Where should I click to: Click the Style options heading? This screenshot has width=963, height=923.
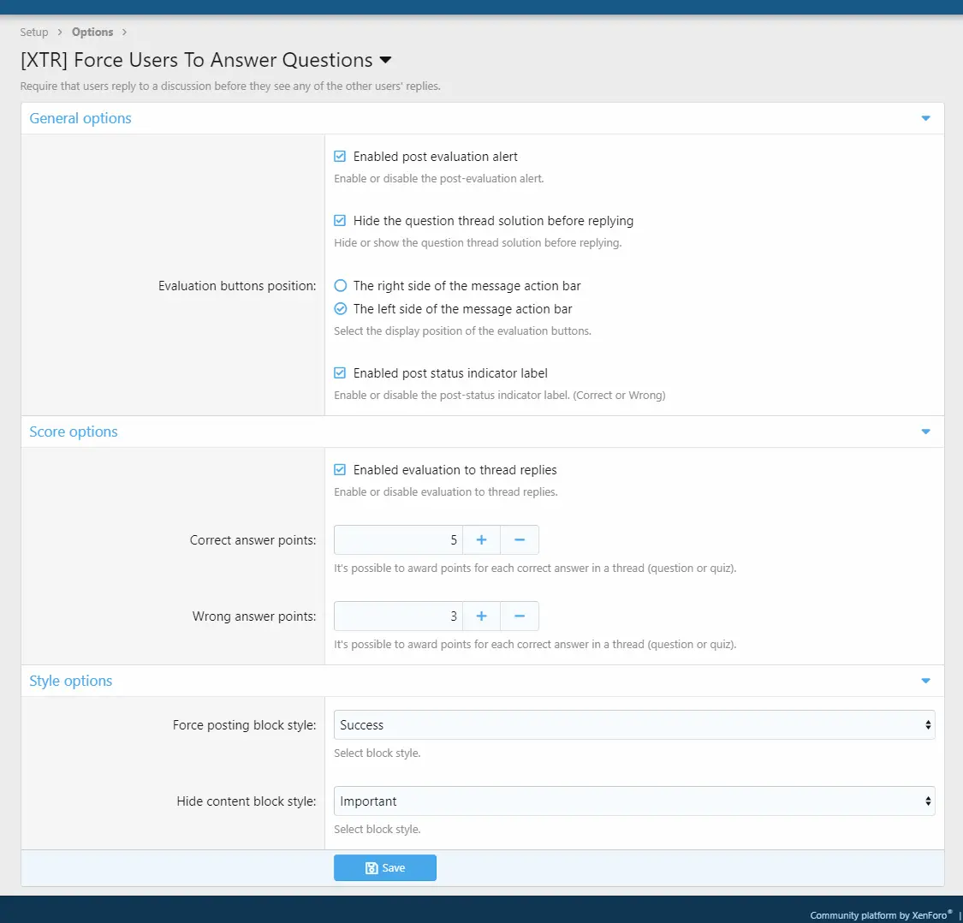point(71,681)
